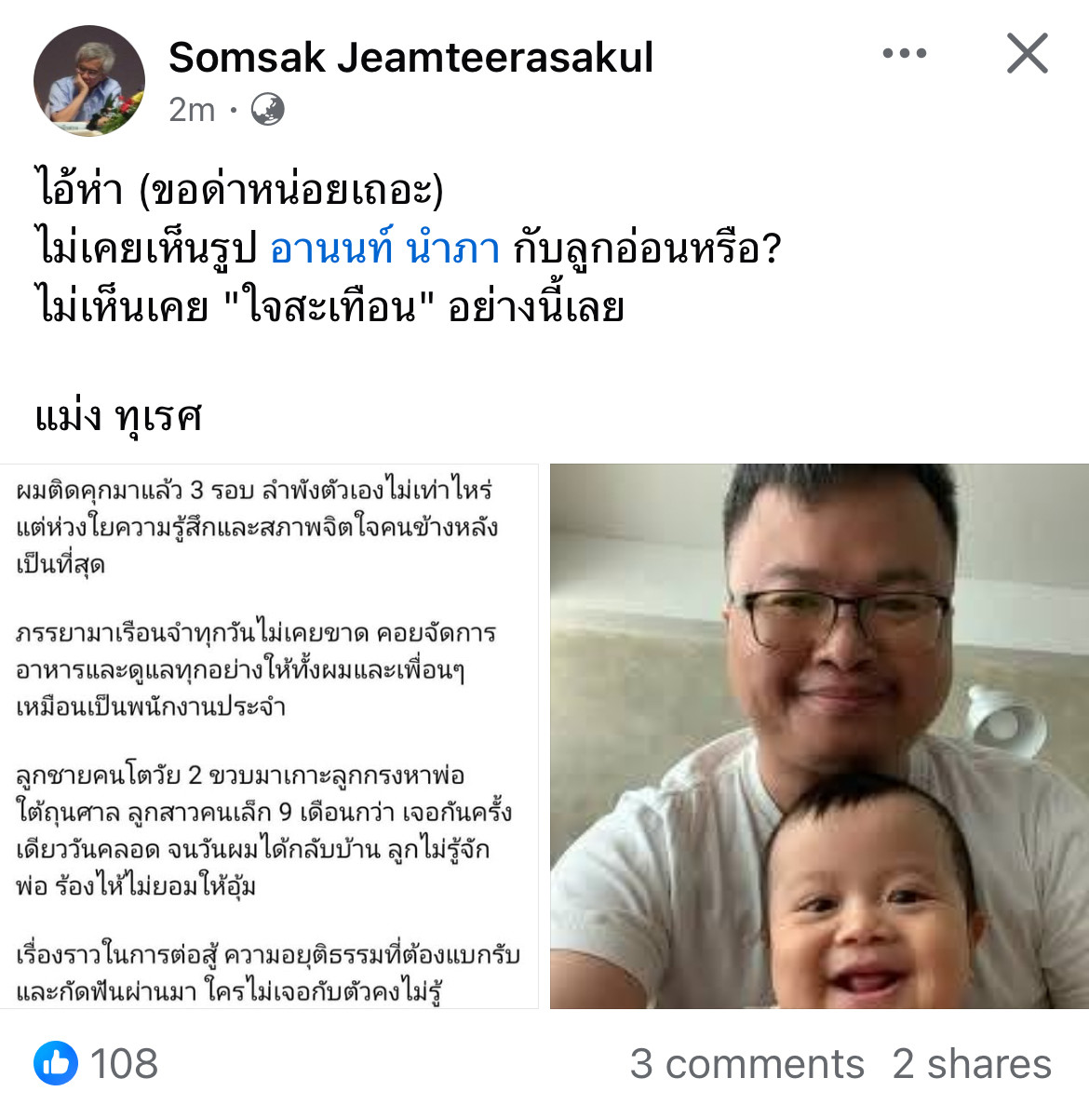Click the image paragraph starting ผมติดคุกมาแล้ว 3 รอบ
Viewport: 1089px width, 1105px height.
click(257, 527)
